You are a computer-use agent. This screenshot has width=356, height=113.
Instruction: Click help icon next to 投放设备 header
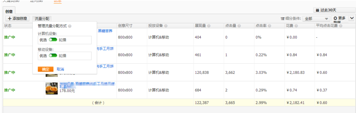pyautogui.click(x=166, y=26)
